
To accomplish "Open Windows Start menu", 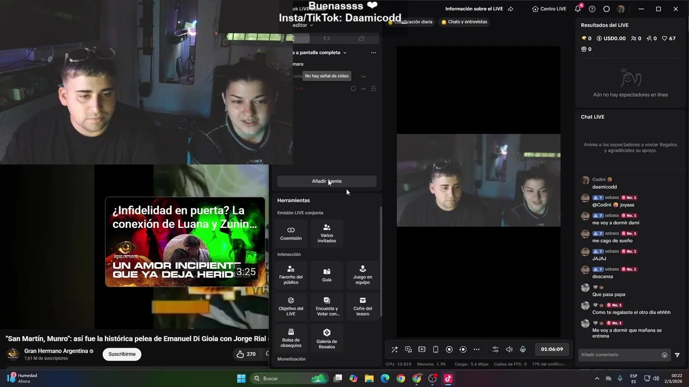I will tap(241, 378).
